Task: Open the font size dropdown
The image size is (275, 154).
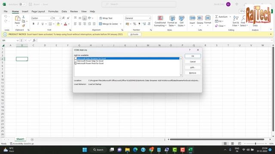Action: coord(60,18)
